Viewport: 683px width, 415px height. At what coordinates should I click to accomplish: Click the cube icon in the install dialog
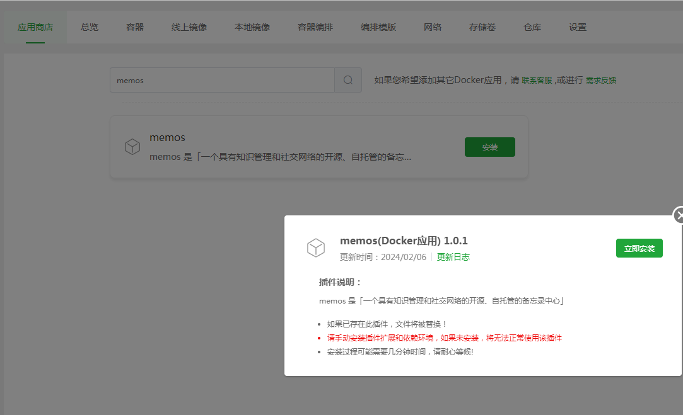click(x=316, y=247)
